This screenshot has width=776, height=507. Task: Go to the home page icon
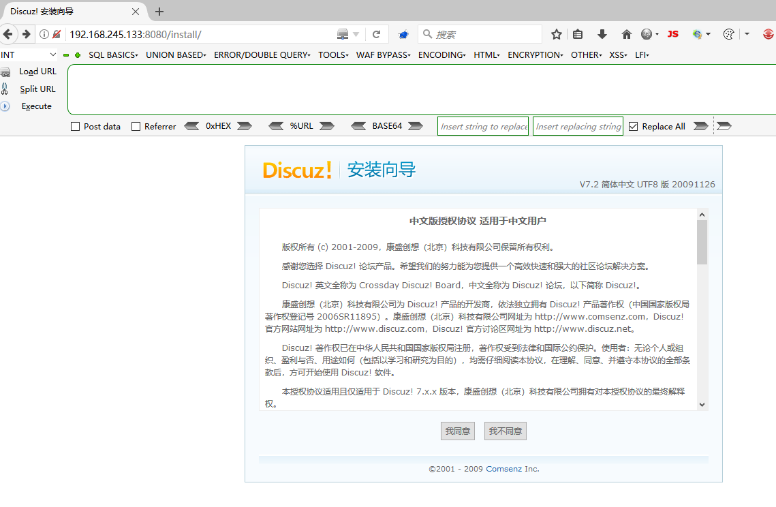pyautogui.click(x=627, y=34)
